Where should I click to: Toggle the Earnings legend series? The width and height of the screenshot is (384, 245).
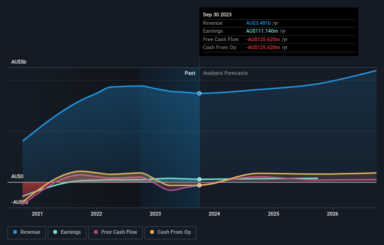point(67,232)
